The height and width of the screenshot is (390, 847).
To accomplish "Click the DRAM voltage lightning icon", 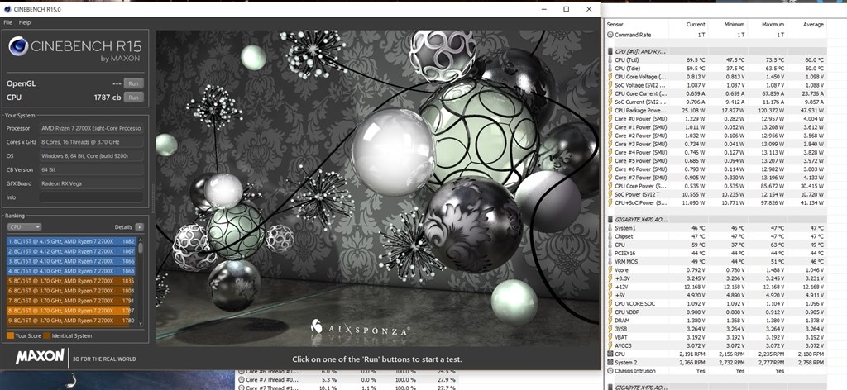I will point(610,321).
